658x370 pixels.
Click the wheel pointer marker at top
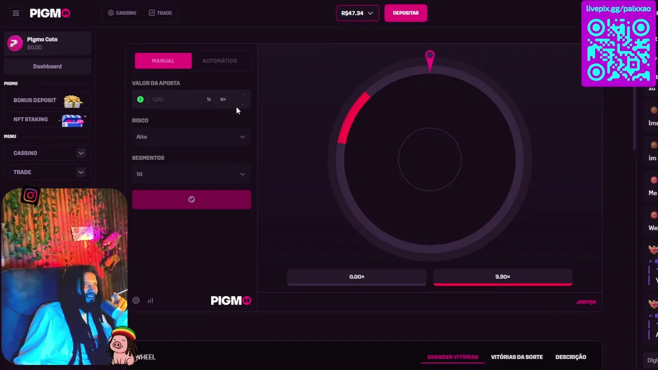[x=430, y=60]
